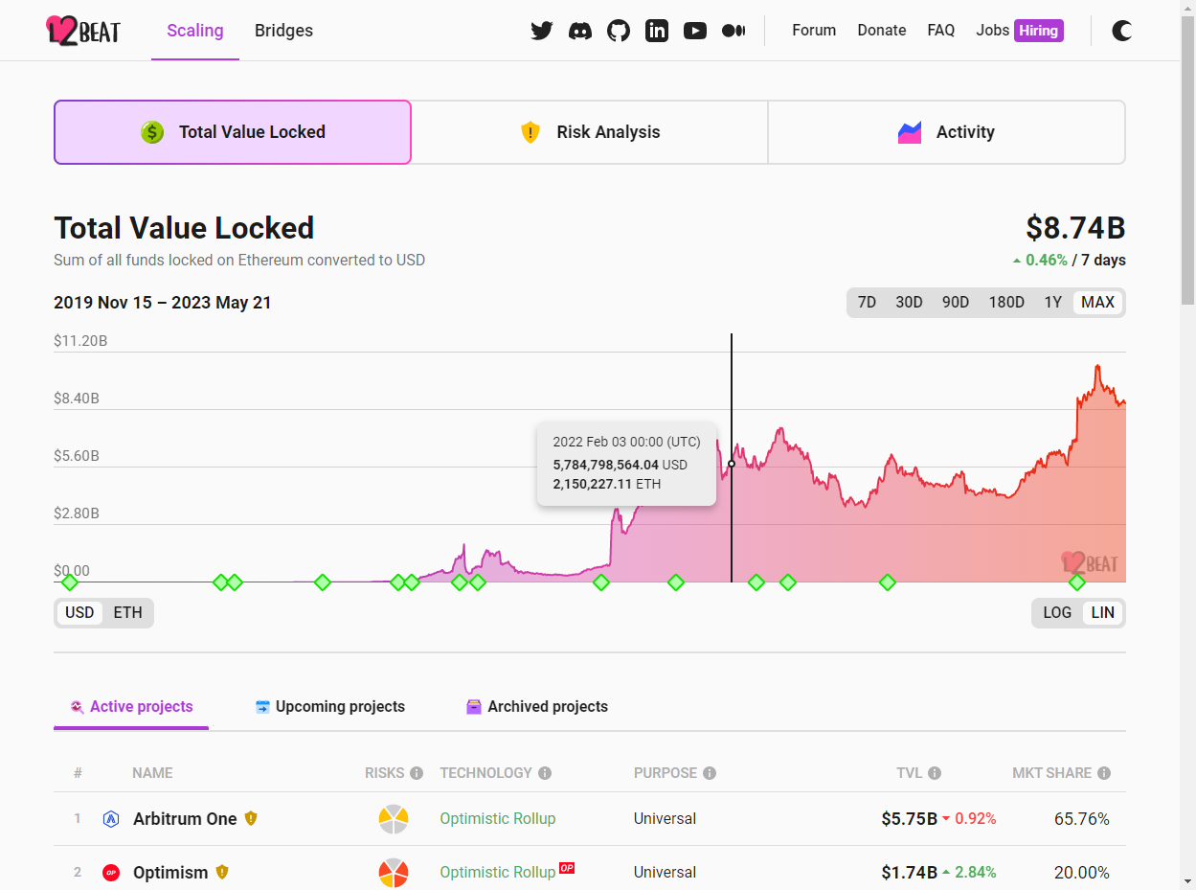Open the Forum link
1196x890 pixels.
(x=814, y=31)
